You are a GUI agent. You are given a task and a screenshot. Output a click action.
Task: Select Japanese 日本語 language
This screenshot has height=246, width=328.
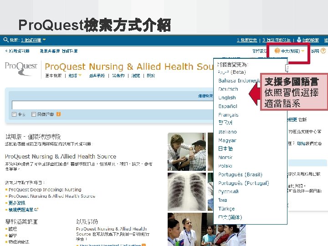(225, 149)
